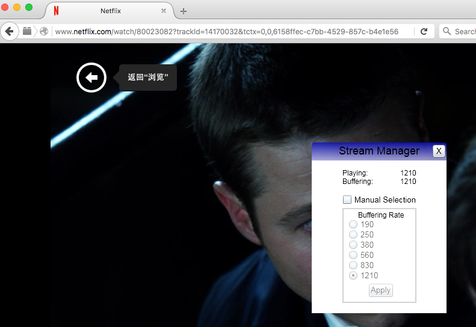Select the 830 buffering rate radio button
The image size is (476, 327).
(353, 265)
